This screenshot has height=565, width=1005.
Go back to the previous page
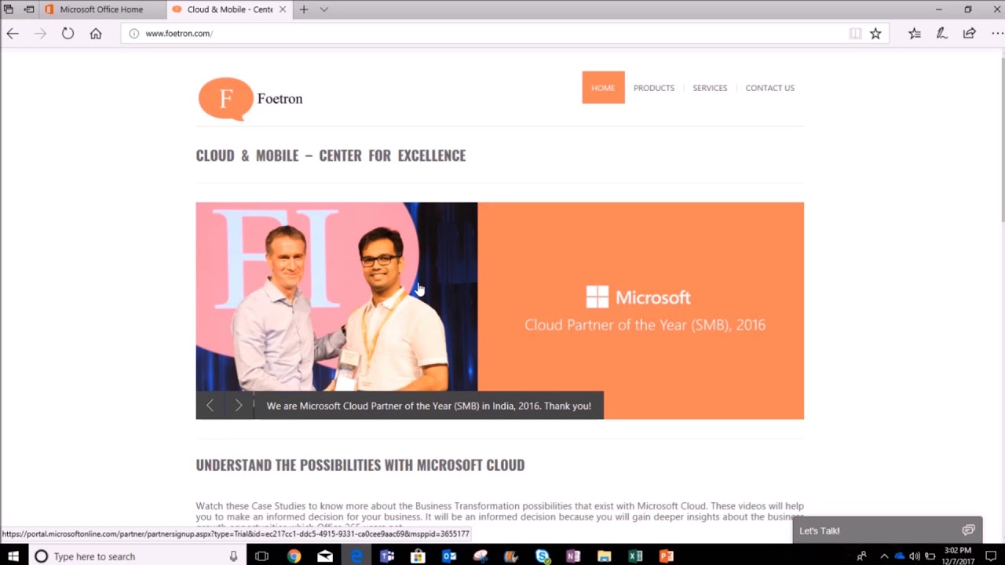click(13, 34)
